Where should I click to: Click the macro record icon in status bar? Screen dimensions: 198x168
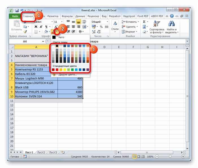25,156
